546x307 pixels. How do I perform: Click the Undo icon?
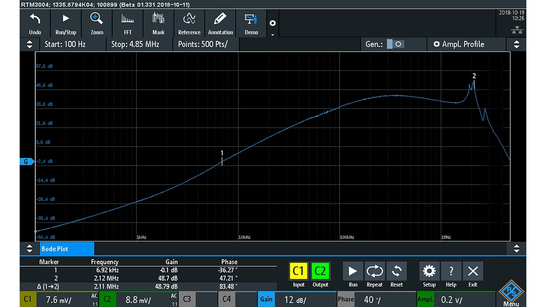click(x=34, y=23)
